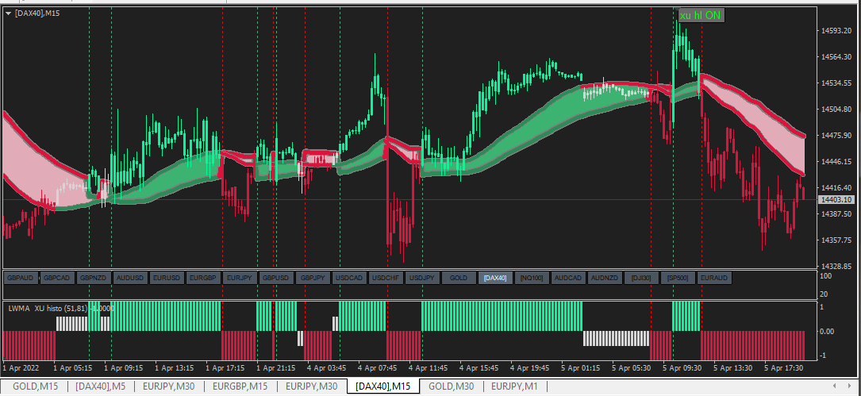The height and width of the screenshot is (396, 861).
Task: Click the '4 Apr 11:45' time label
Action: point(429,367)
